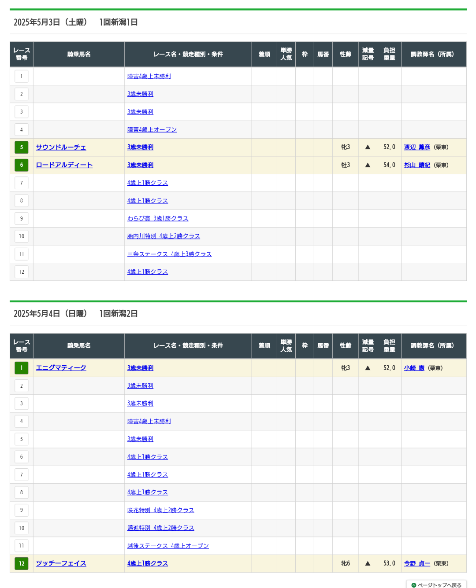Open horse page for ロードアルディート
This screenshot has width=476, height=588.
tap(64, 165)
